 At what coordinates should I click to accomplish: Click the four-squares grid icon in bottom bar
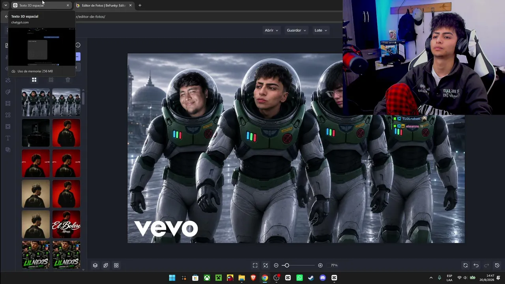(116, 265)
